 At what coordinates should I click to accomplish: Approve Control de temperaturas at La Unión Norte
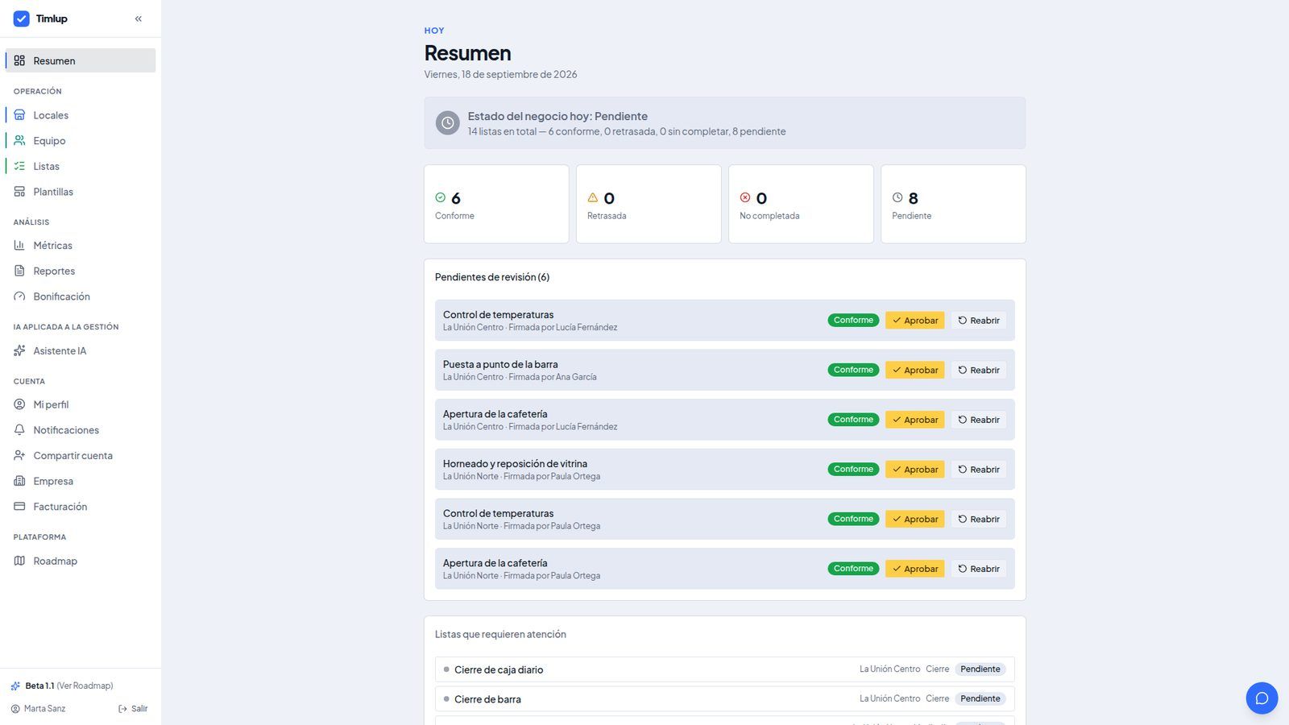914,519
